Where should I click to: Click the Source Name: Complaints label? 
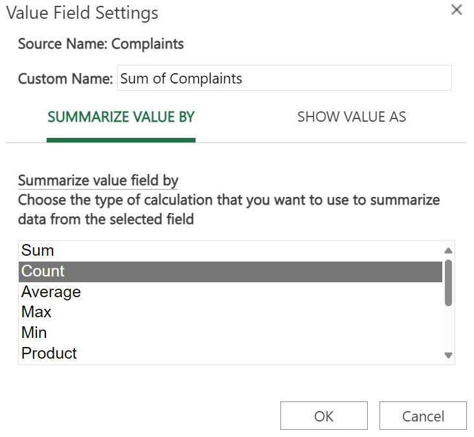pos(100,44)
